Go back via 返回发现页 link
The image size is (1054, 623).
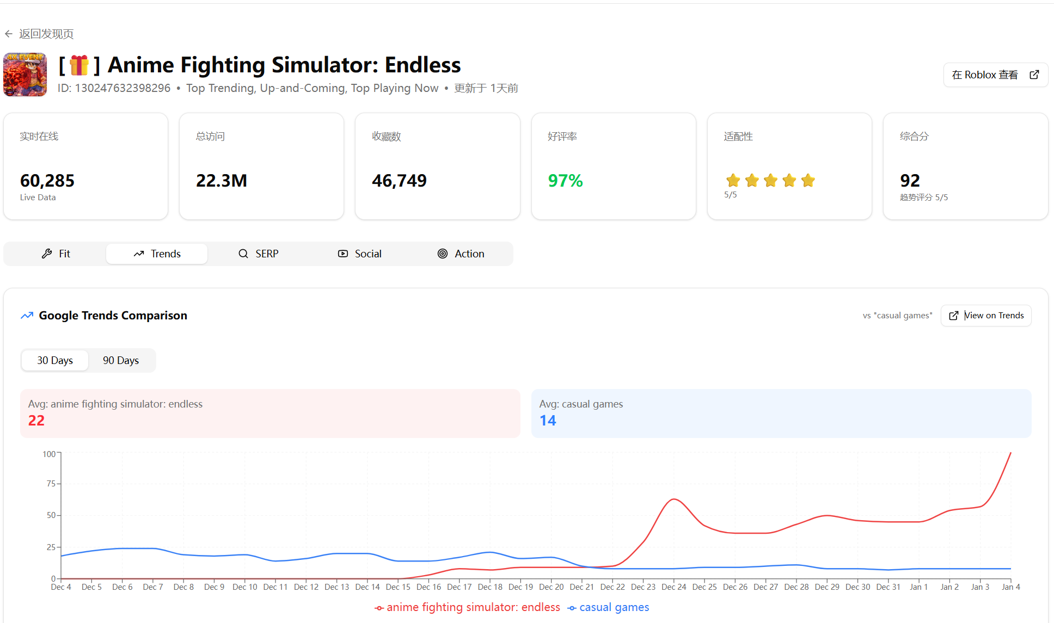point(46,34)
